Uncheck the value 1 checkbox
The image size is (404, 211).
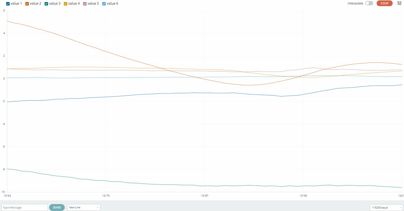pyautogui.click(x=8, y=3)
